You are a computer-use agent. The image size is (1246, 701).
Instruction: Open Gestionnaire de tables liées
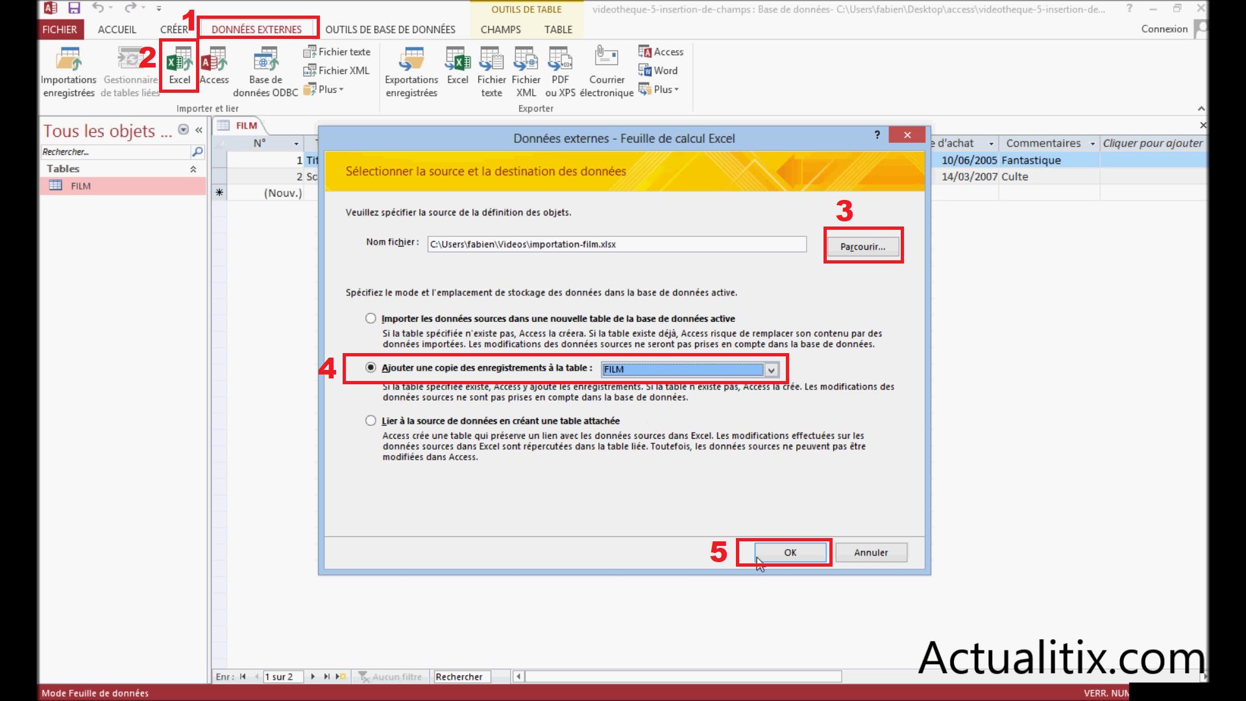point(130,72)
